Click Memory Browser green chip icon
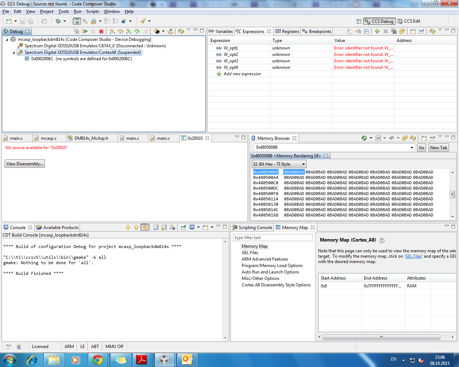This screenshot has width=459, height=367. (x=364, y=138)
